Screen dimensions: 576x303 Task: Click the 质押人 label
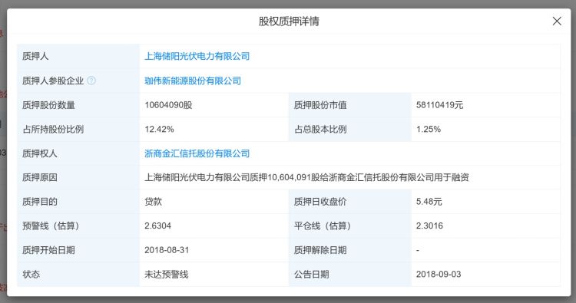coord(35,56)
